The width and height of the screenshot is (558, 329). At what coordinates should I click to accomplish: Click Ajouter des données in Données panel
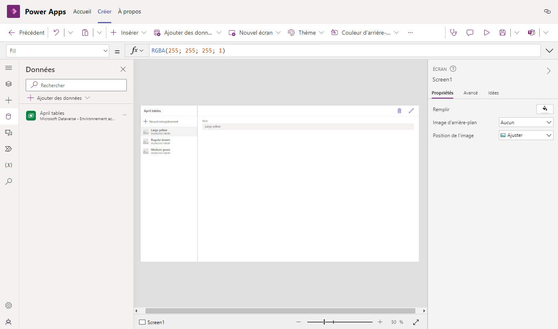point(59,98)
